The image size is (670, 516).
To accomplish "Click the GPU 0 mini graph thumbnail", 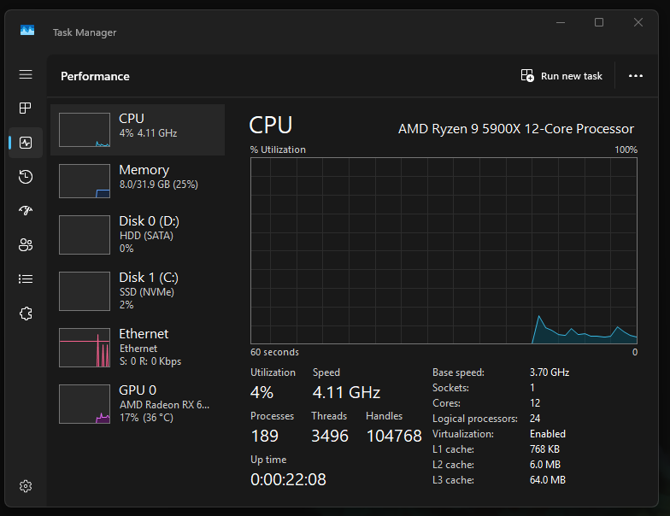I will (x=85, y=404).
